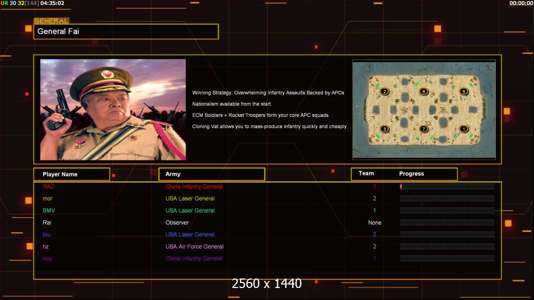The height and width of the screenshot is (300, 534).
Task: Select start position marker 6 on the map
Action: click(x=423, y=91)
